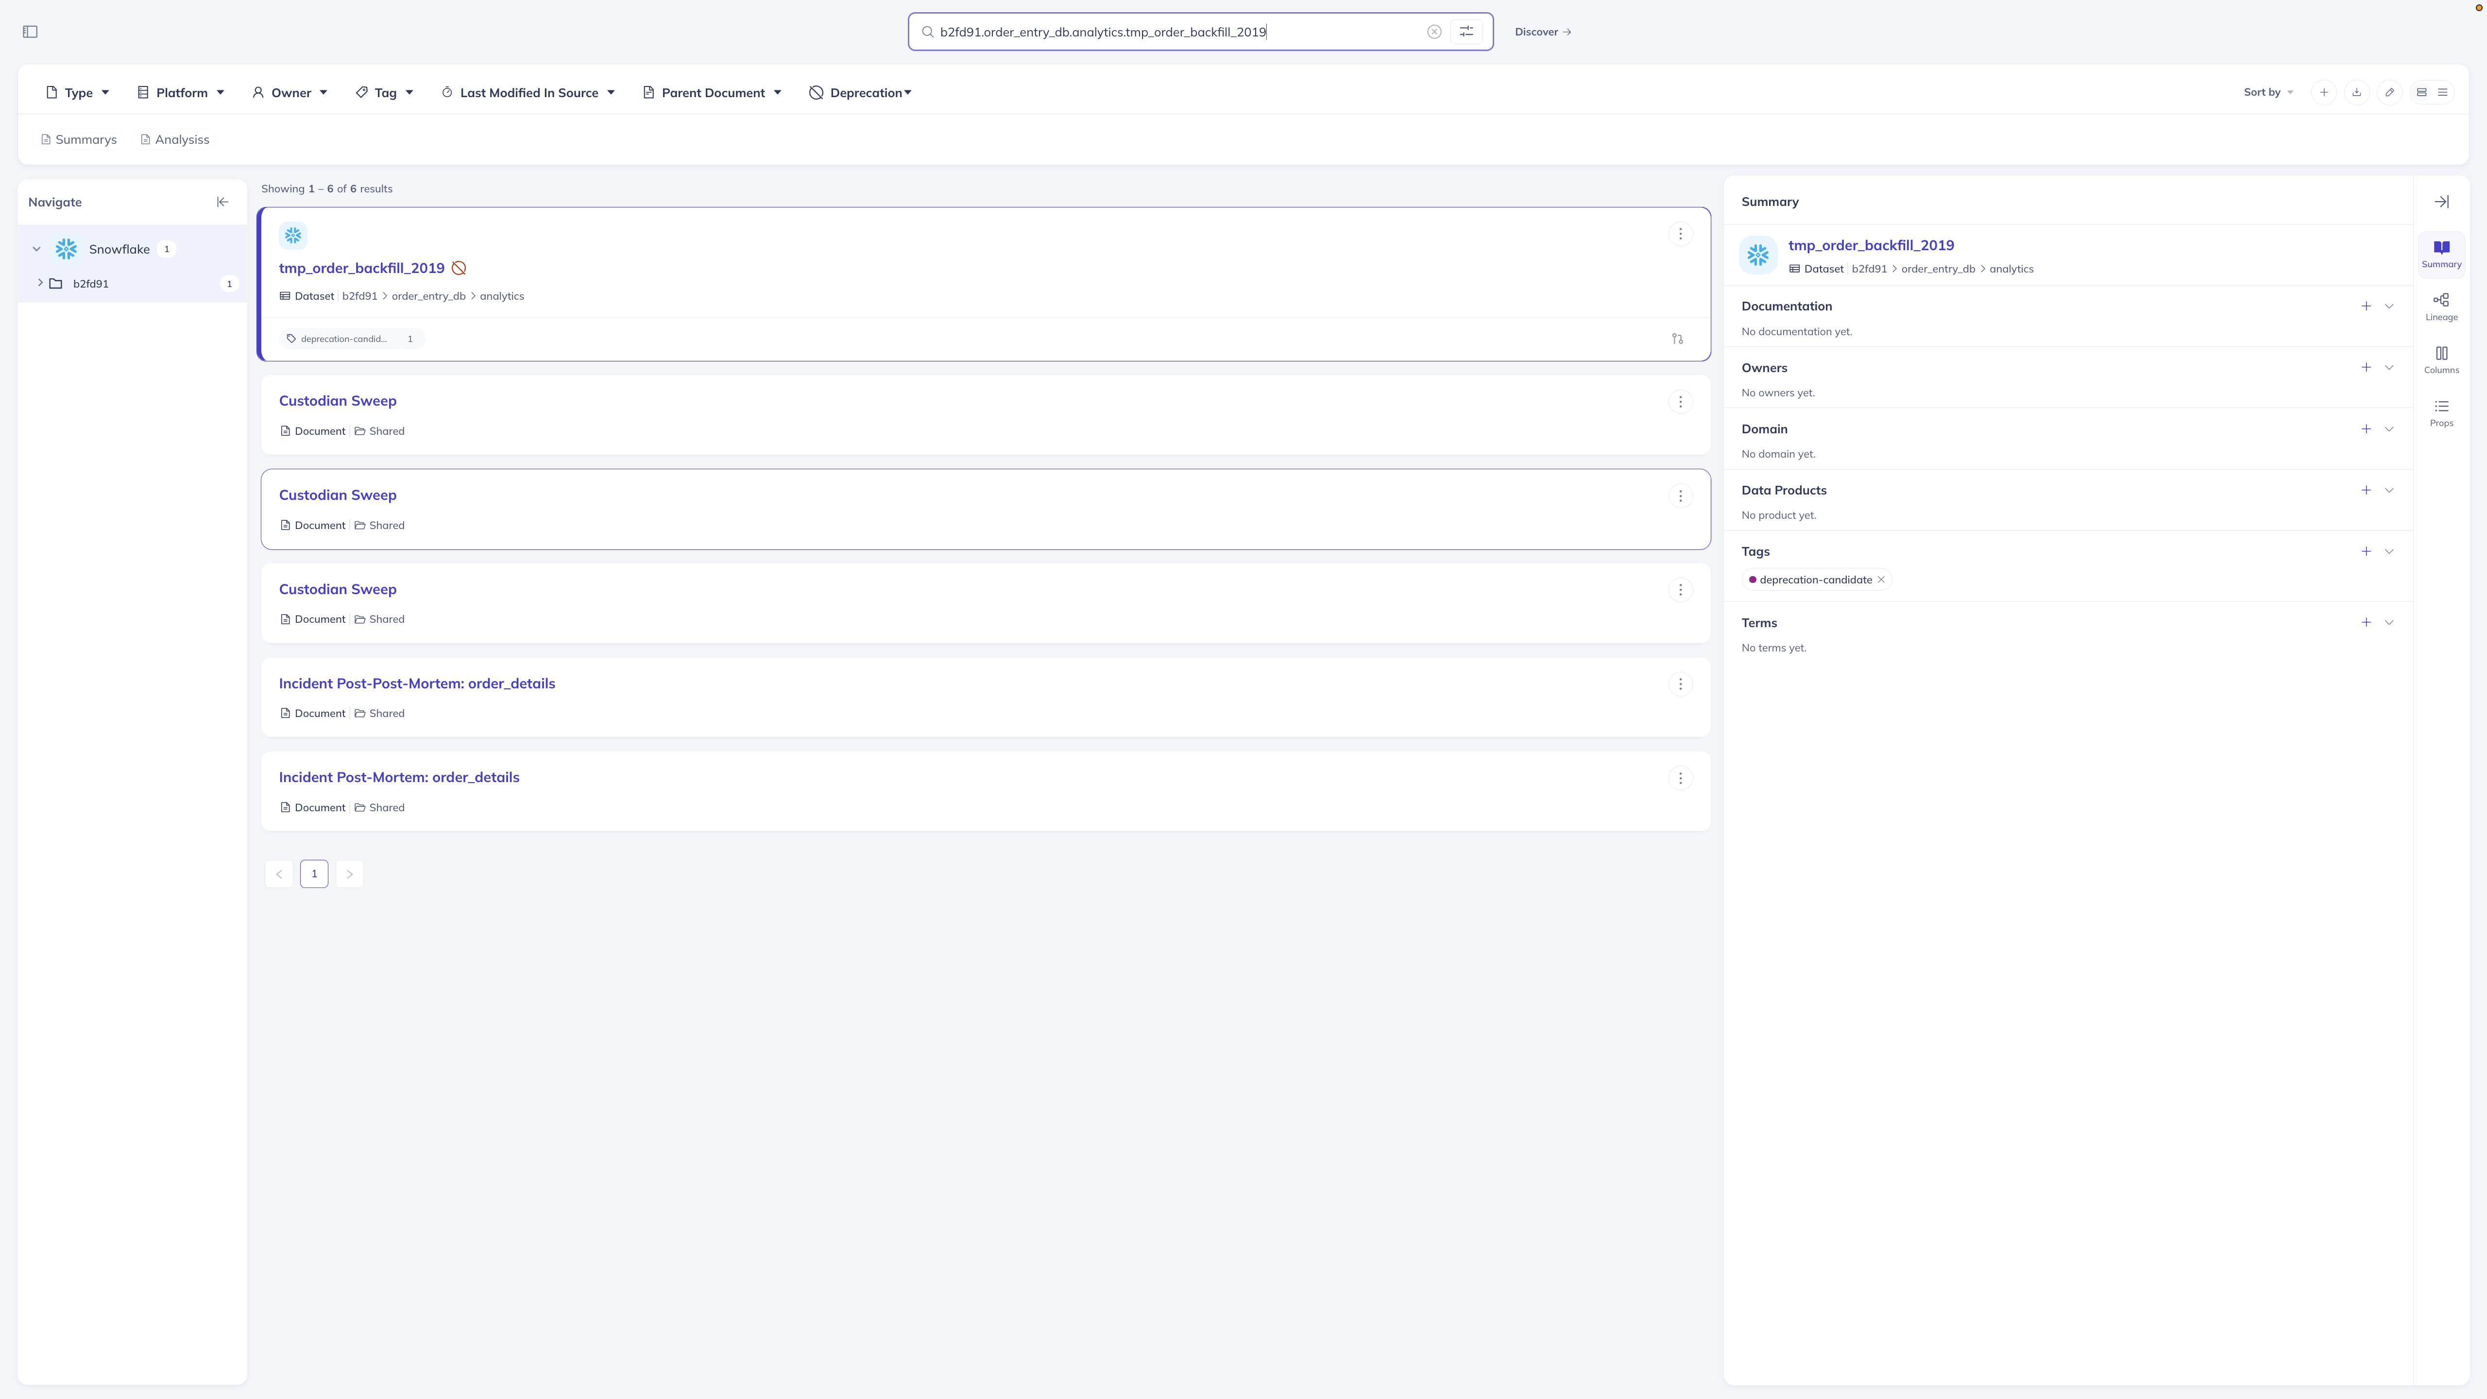This screenshot has height=1399, width=2487.
Task: Go to the Discover page
Action: [x=1543, y=32]
